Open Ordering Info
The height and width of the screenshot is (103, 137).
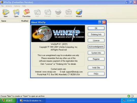(96, 34)
